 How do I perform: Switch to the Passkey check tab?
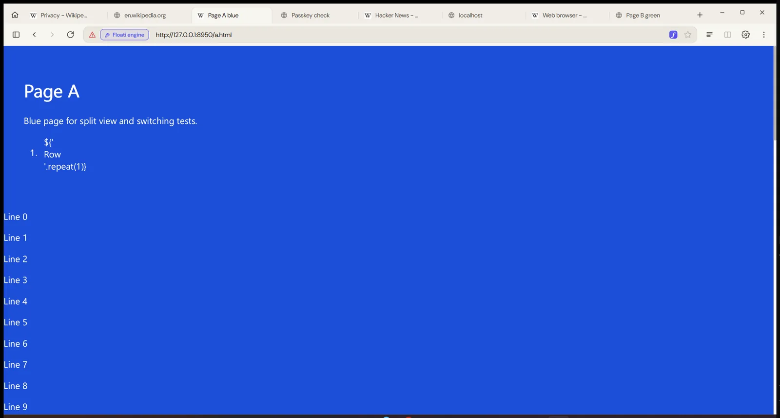point(315,15)
